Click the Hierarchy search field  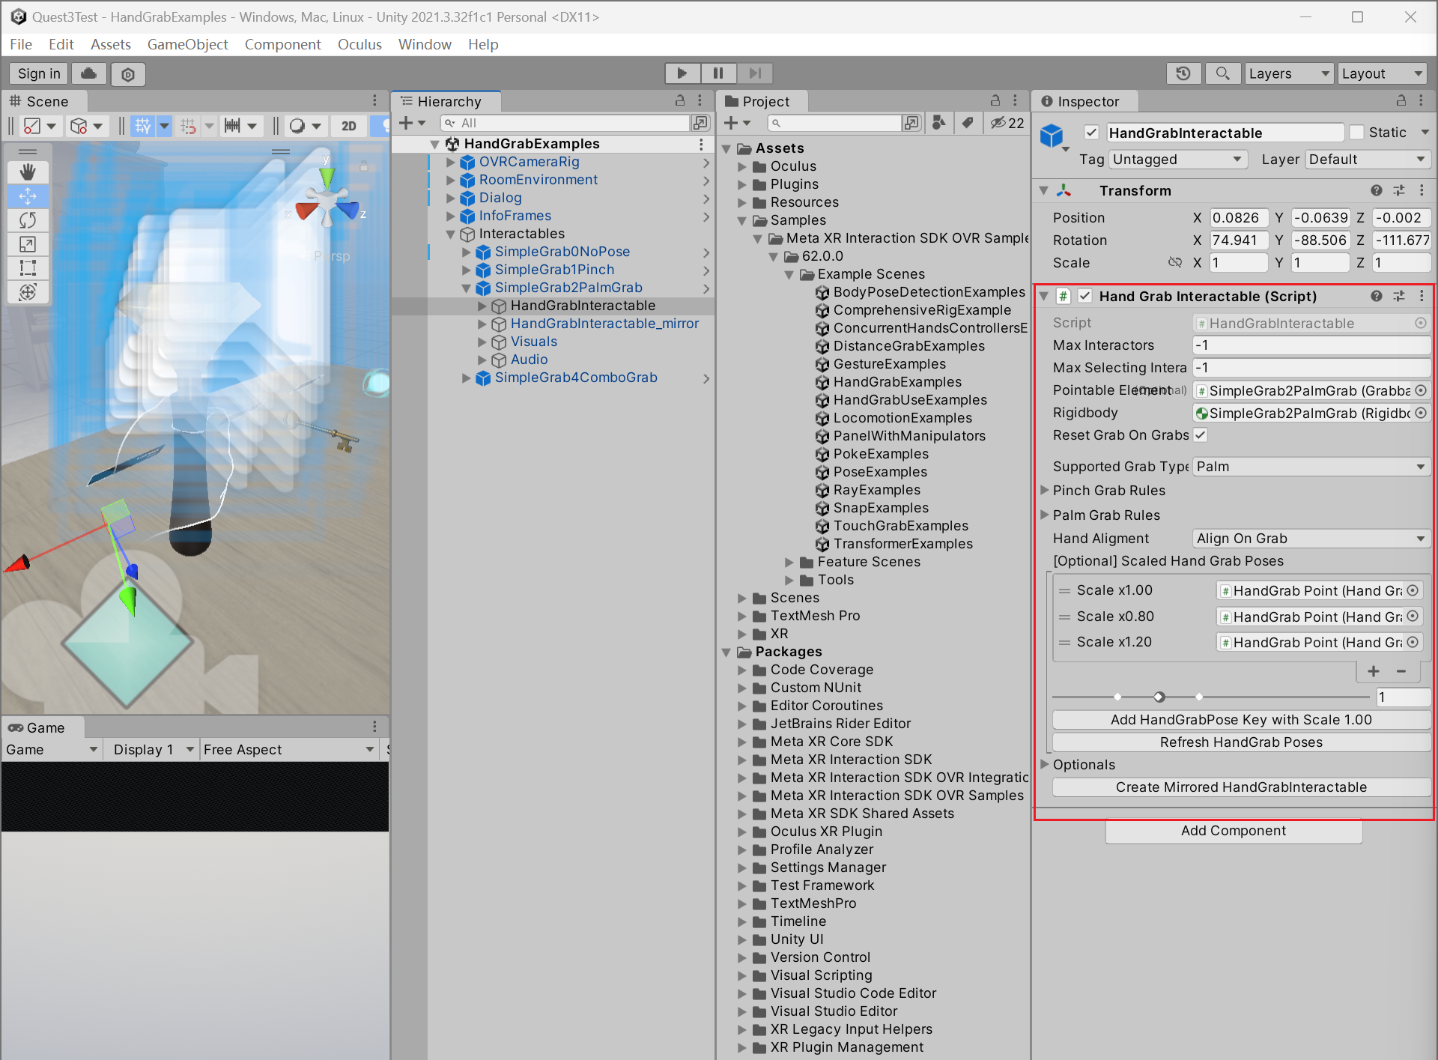[565, 123]
